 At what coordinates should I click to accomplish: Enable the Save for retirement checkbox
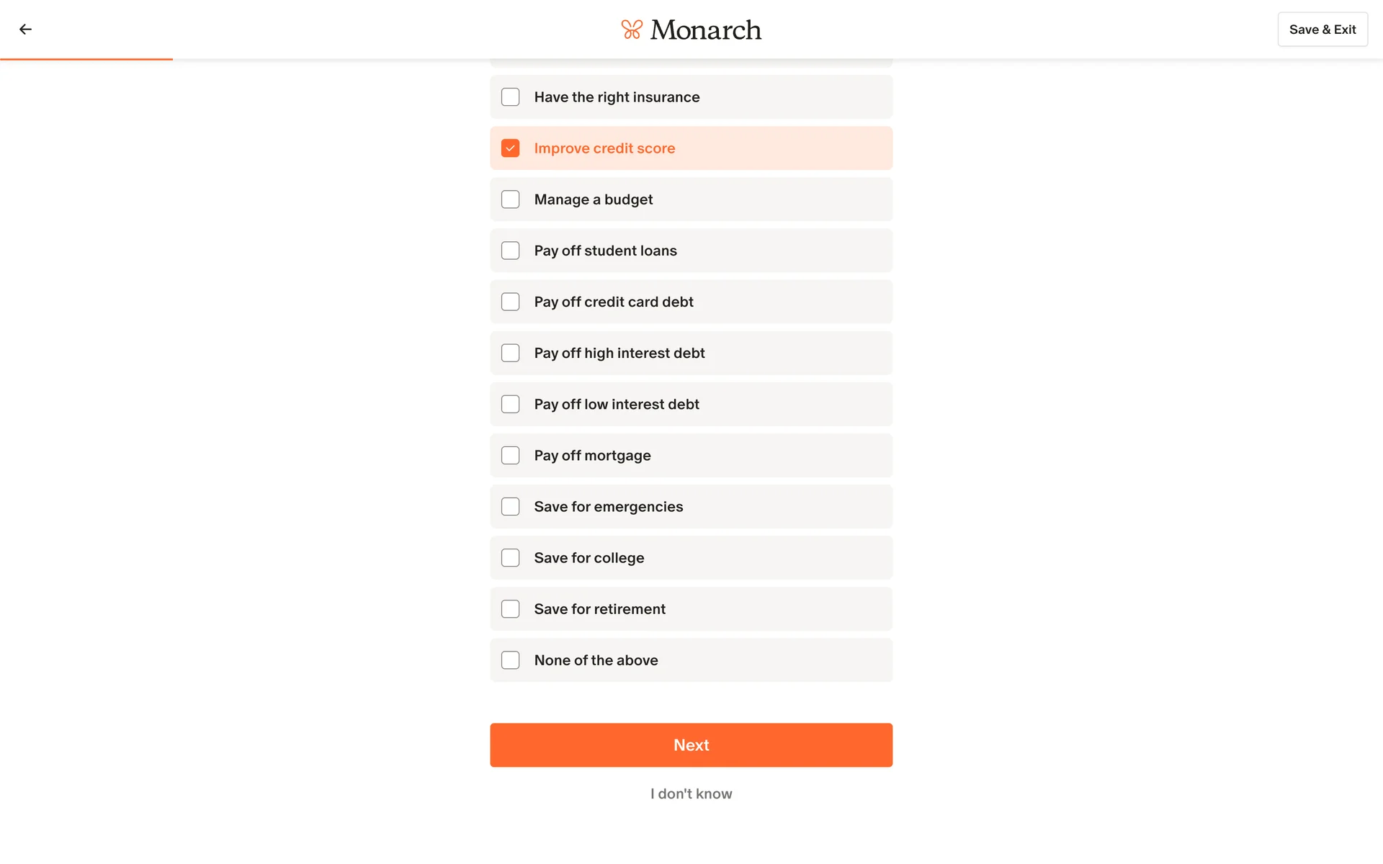coord(510,609)
